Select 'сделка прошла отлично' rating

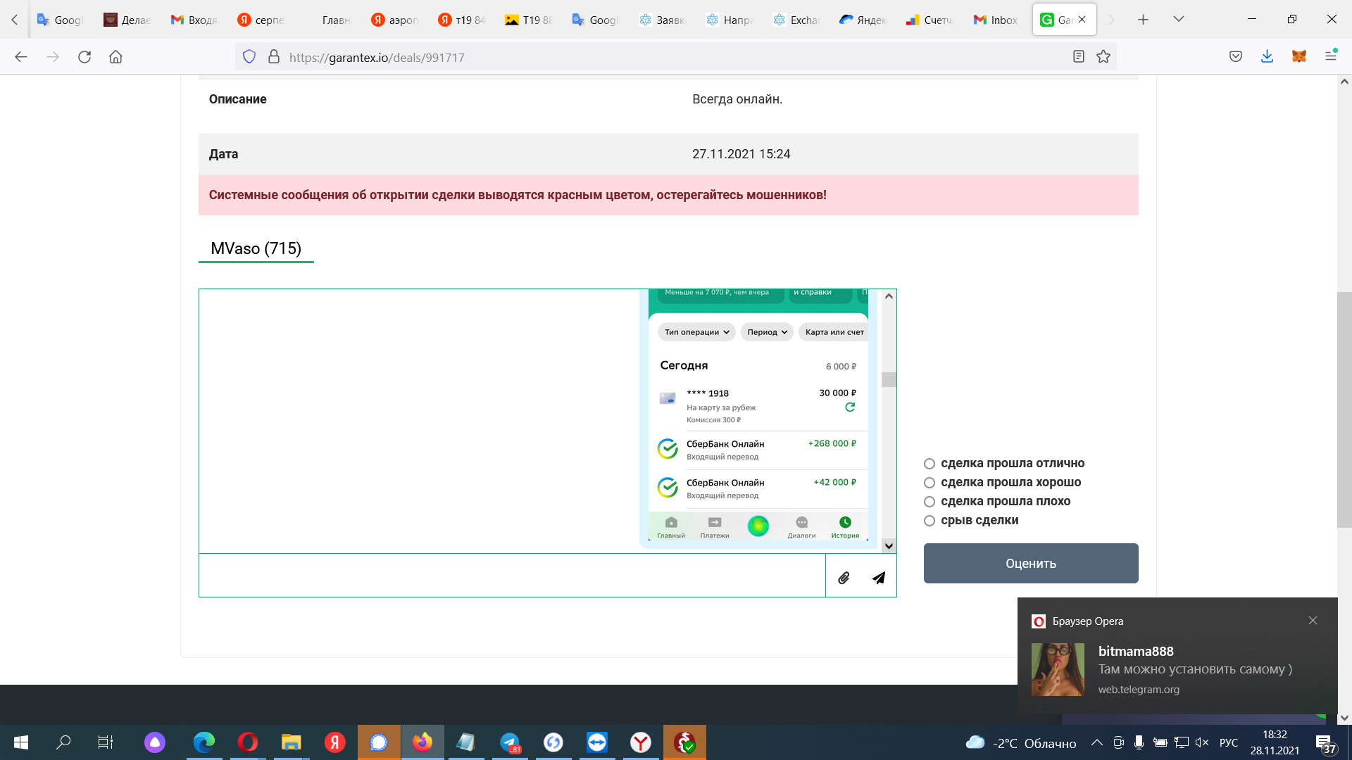click(930, 464)
